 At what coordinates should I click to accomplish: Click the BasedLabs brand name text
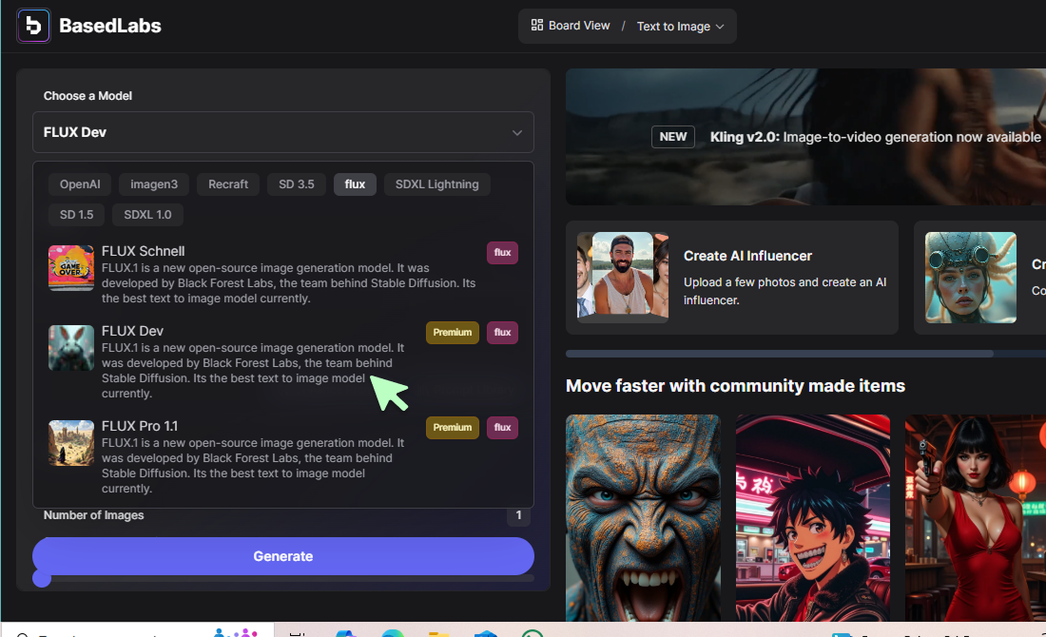110,26
